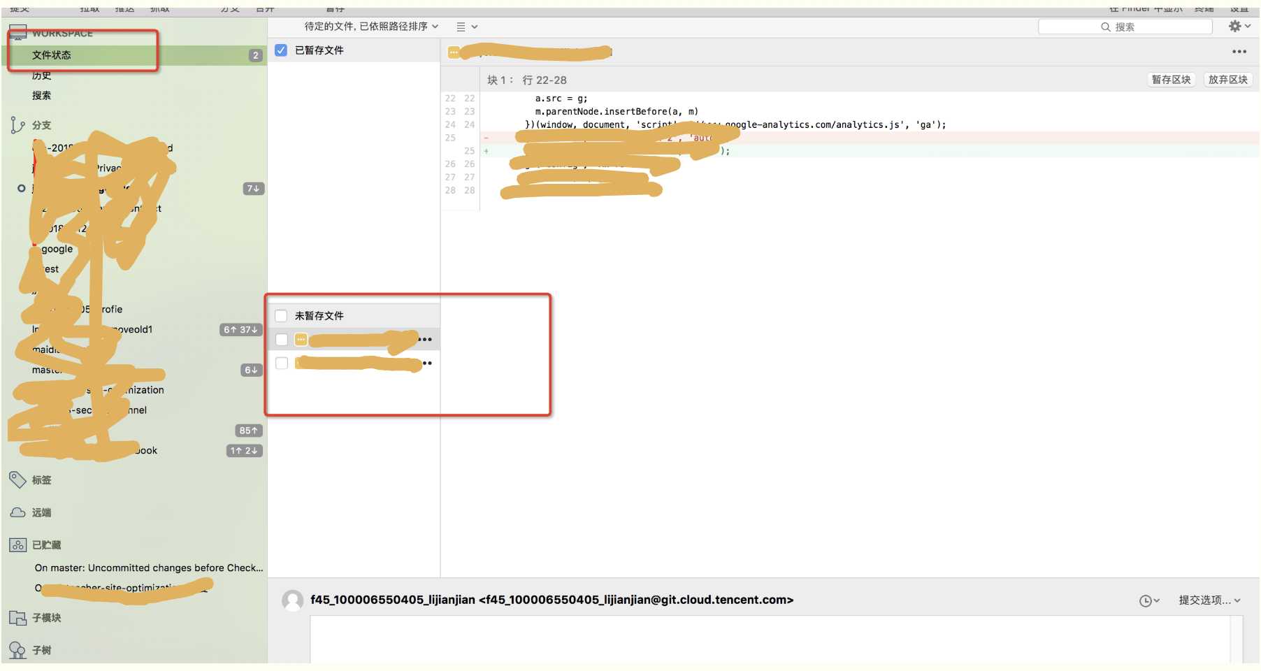Click the current-branch circle indicator
The width and height of the screenshot is (1261, 671).
coord(21,189)
